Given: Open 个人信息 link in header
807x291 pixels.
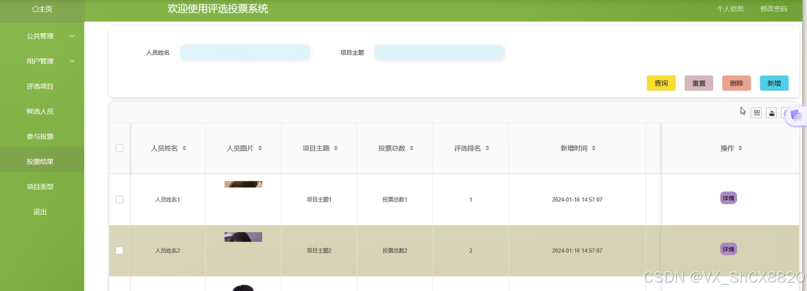Looking at the screenshot, I should point(730,9).
